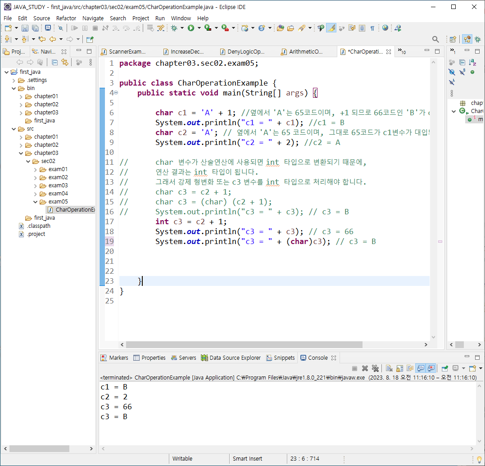The height and width of the screenshot is (466, 485).
Task: Click the green Run button icon
Action: [x=191, y=28]
